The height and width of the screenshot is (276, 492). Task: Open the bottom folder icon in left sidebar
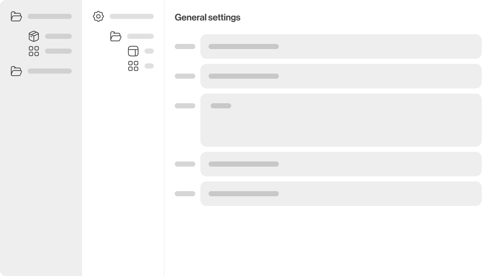16,71
